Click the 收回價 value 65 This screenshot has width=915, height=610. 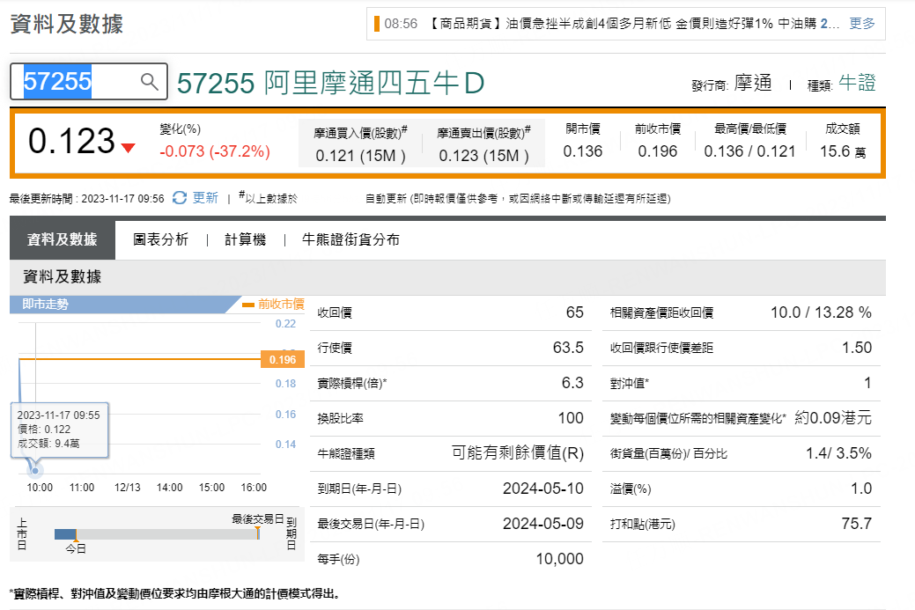pos(575,312)
